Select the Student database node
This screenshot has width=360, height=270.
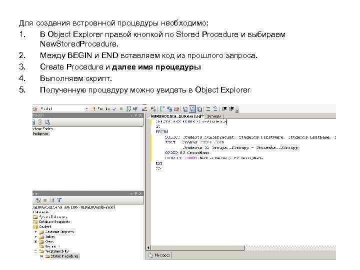click(42, 226)
